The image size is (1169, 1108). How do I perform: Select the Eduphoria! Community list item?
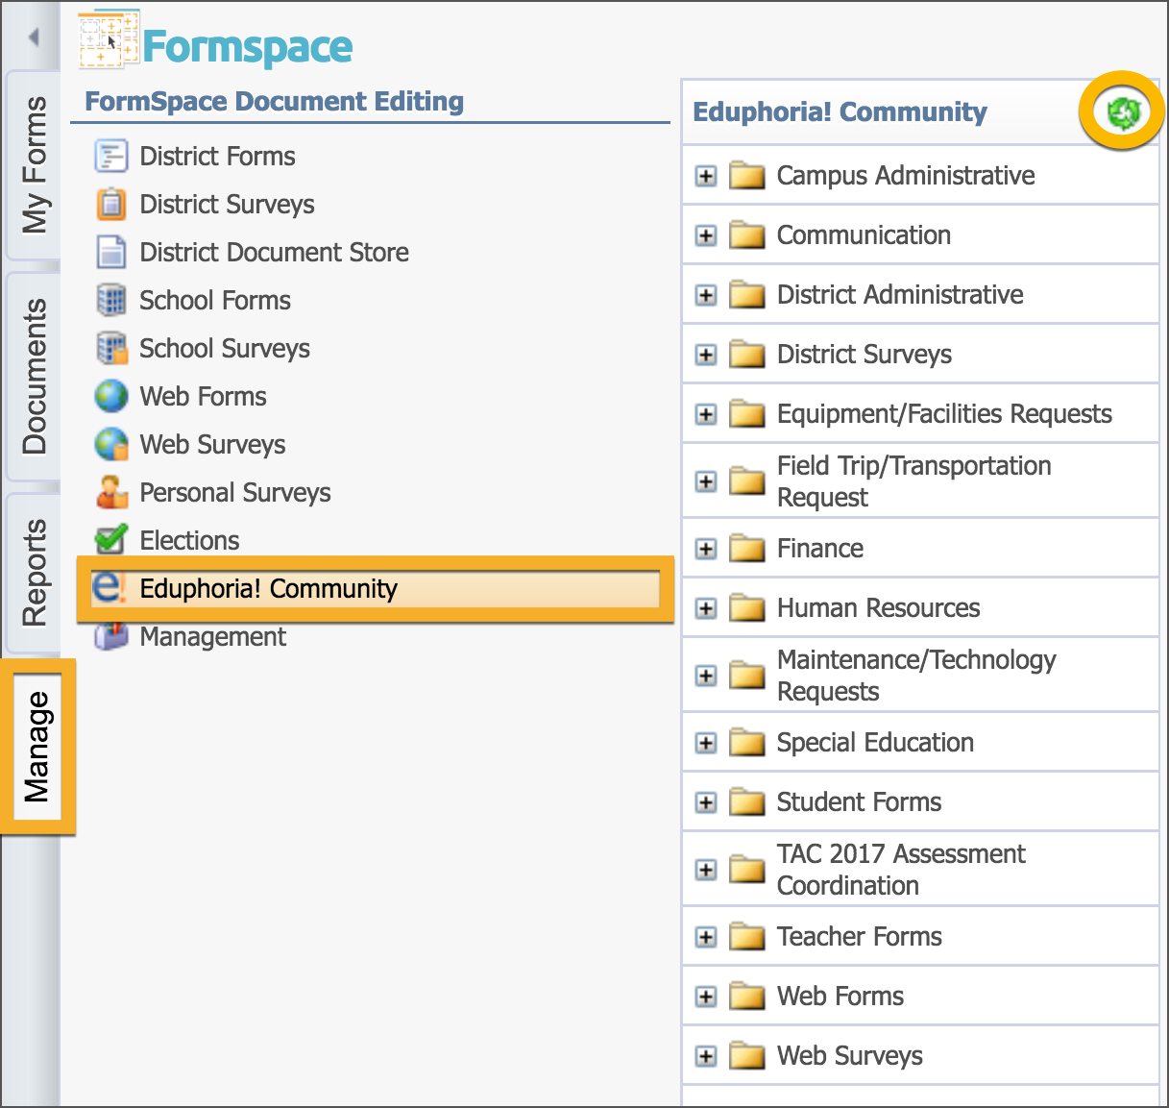(x=375, y=588)
